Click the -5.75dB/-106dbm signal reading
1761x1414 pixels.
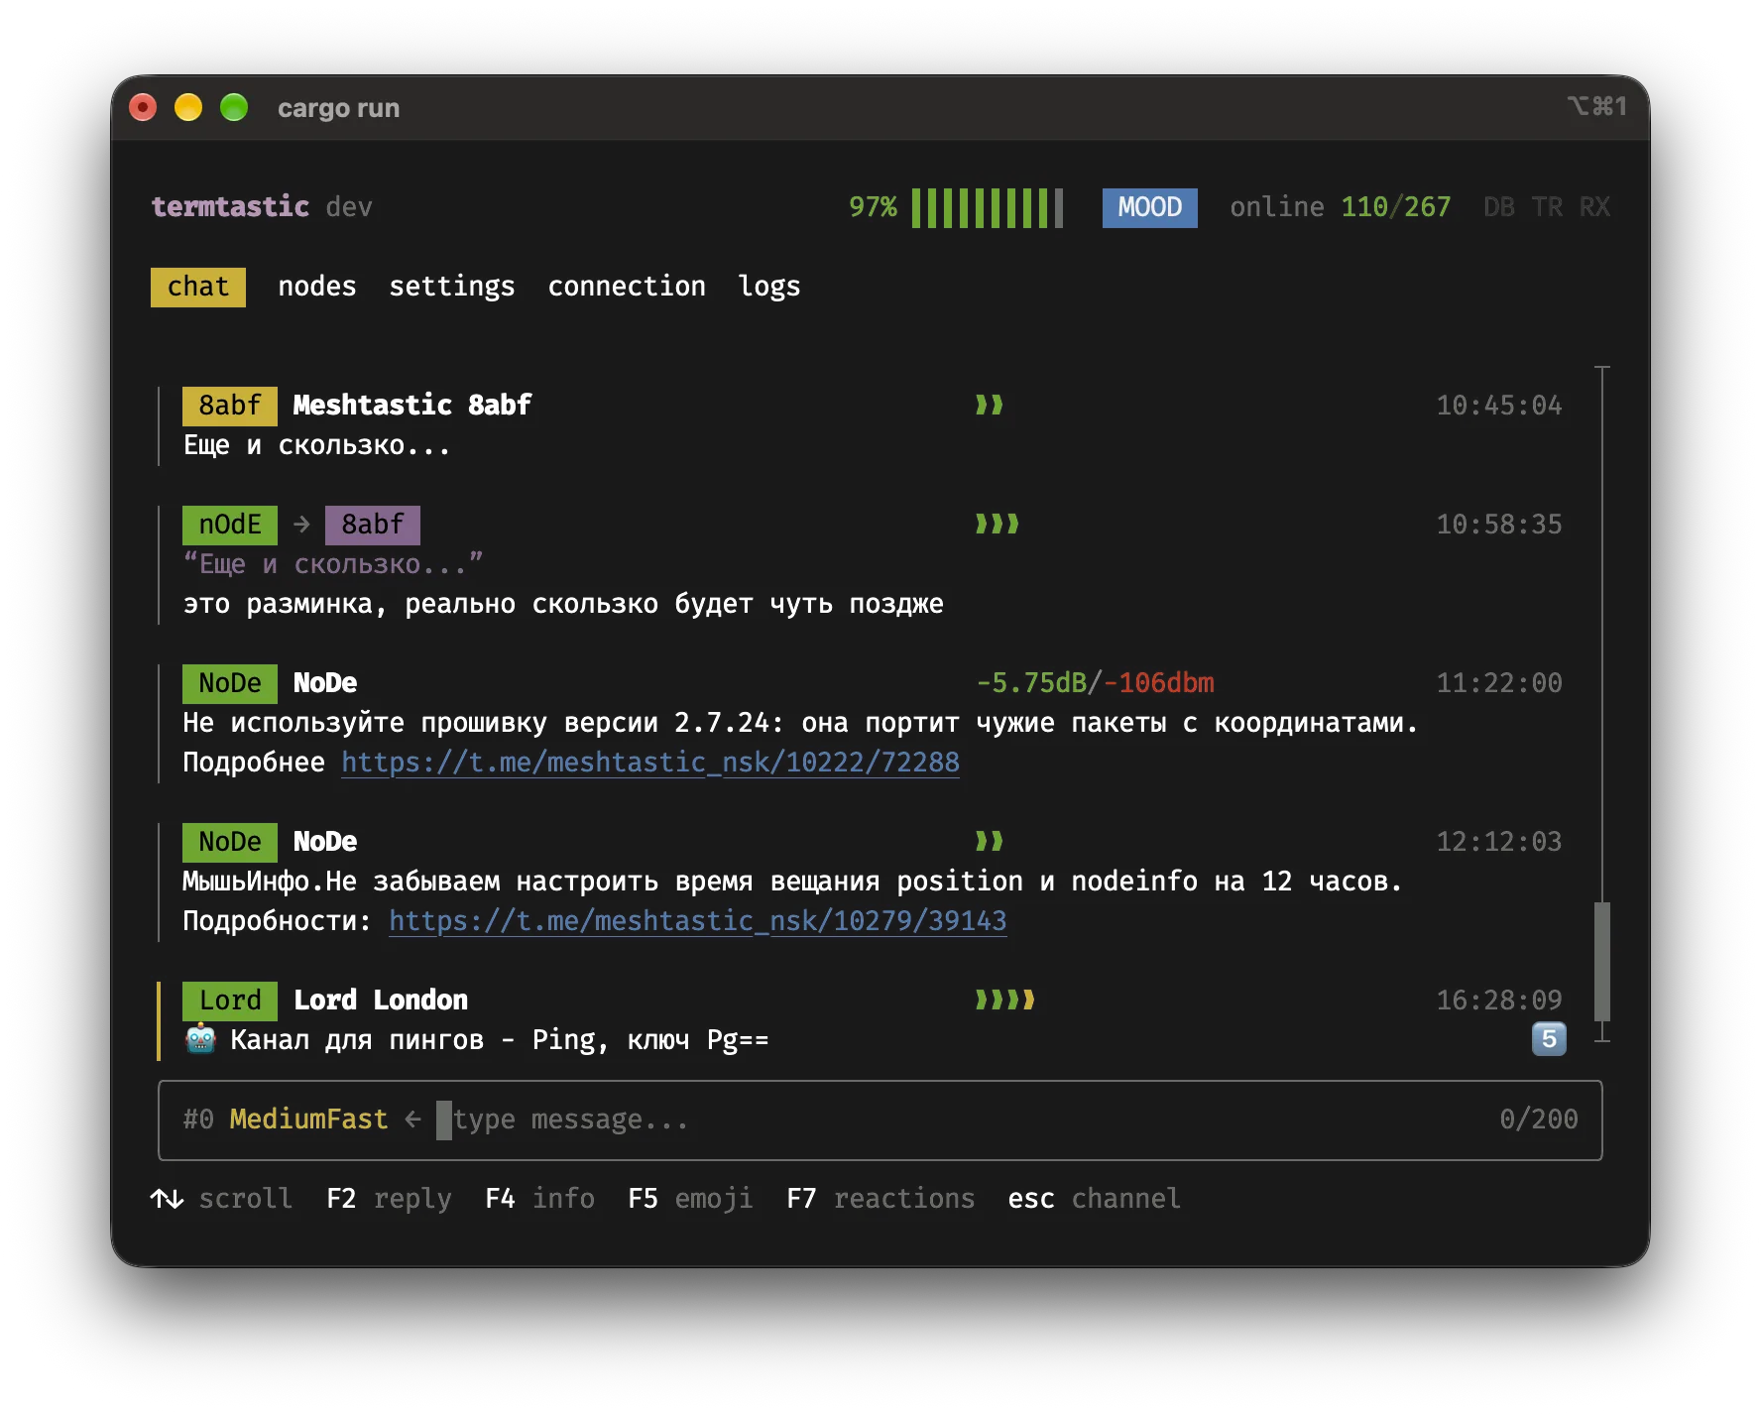click(x=1095, y=683)
